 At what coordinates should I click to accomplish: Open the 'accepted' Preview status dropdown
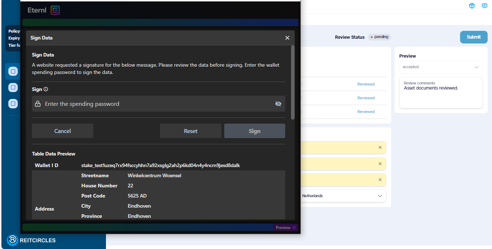pos(440,67)
